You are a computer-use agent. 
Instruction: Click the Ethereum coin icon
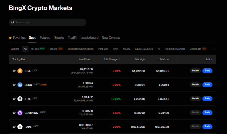pos(20,99)
